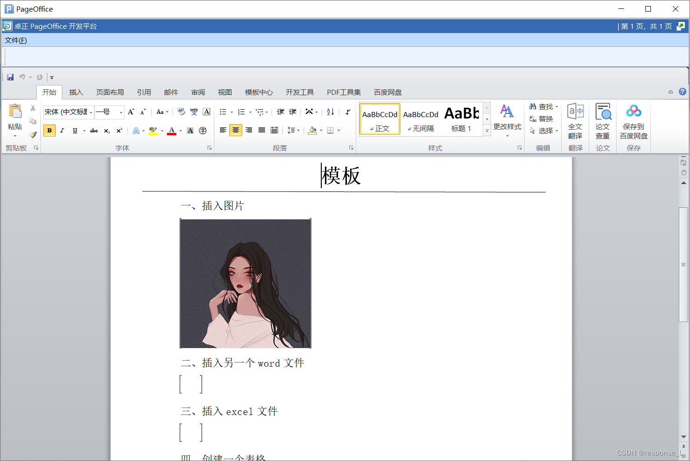Screen dimensions: 690x461
Task: Click Distributed alignment icon
Action: (274, 130)
